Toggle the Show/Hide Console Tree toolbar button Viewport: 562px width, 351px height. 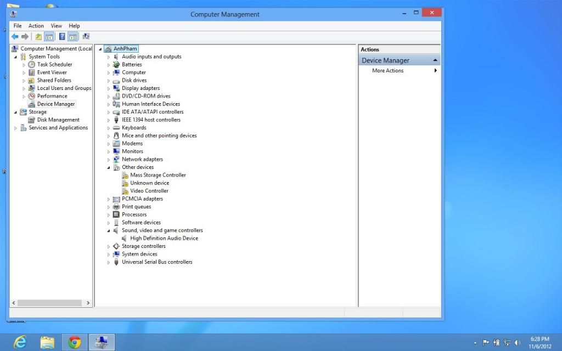coord(49,37)
